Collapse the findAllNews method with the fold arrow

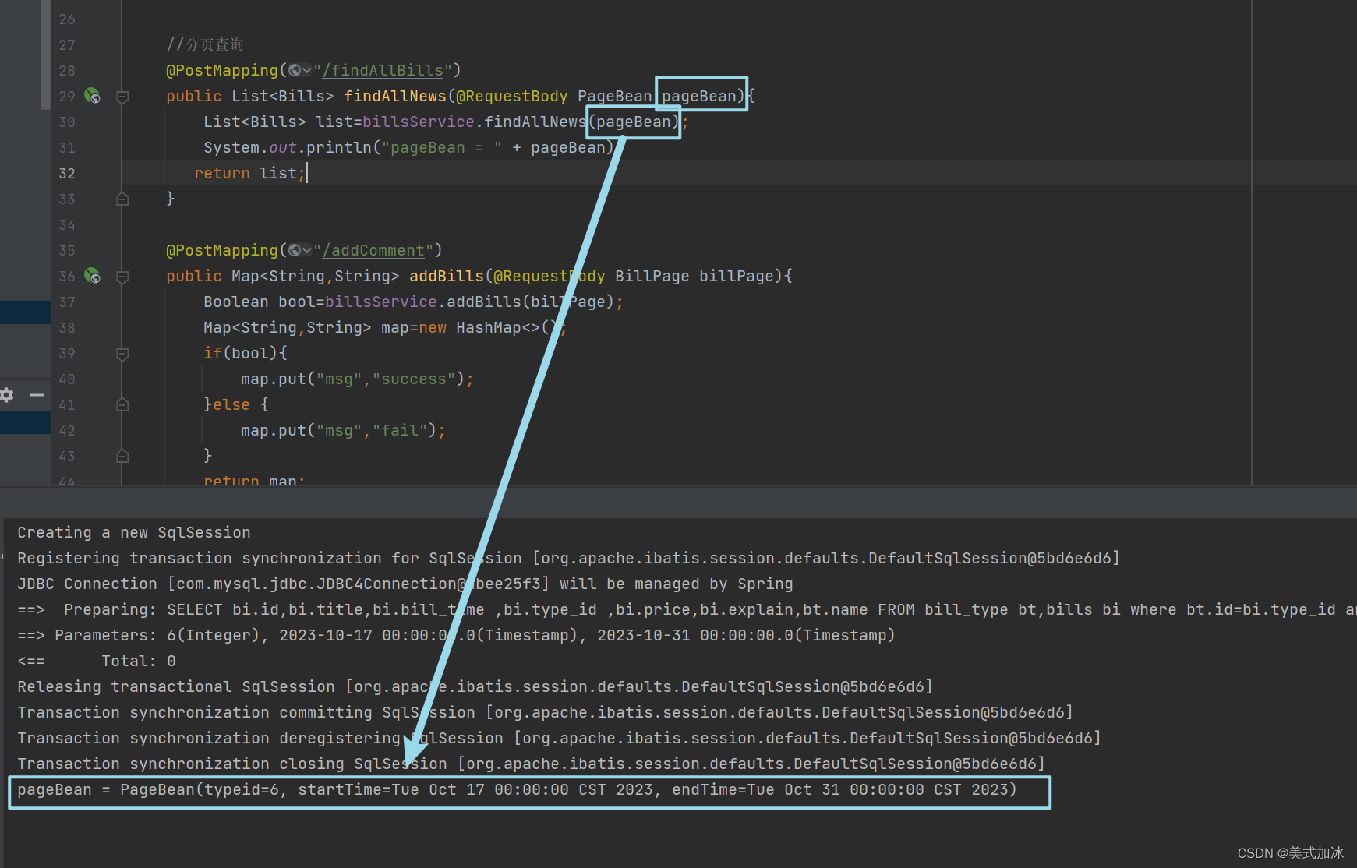[122, 97]
